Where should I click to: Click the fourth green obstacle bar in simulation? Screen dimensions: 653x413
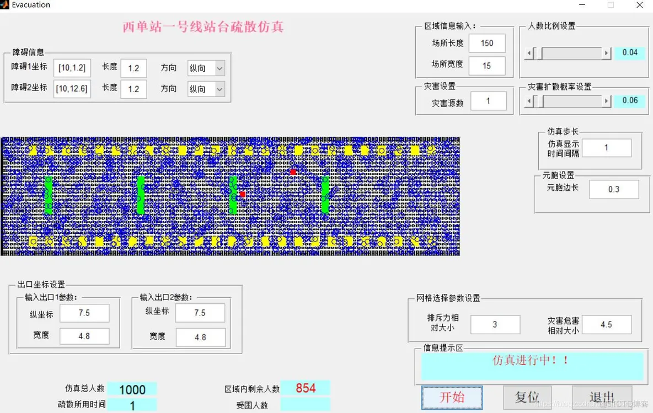click(x=325, y=195)
